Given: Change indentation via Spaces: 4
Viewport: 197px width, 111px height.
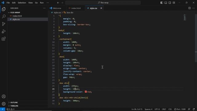Looking at the screenshot, I should 148,109.
